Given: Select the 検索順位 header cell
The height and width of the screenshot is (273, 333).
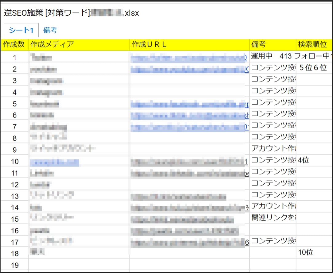Looking at the screenshot, I should (x=314, y=44).
